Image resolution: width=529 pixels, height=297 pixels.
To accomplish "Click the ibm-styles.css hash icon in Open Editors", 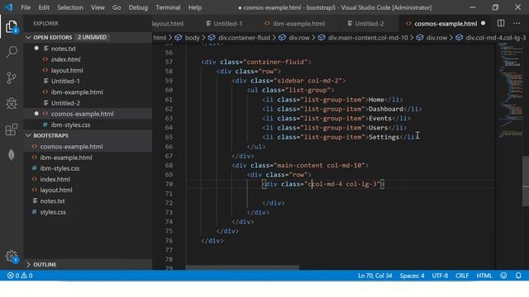I will click(x=45, y=125).
